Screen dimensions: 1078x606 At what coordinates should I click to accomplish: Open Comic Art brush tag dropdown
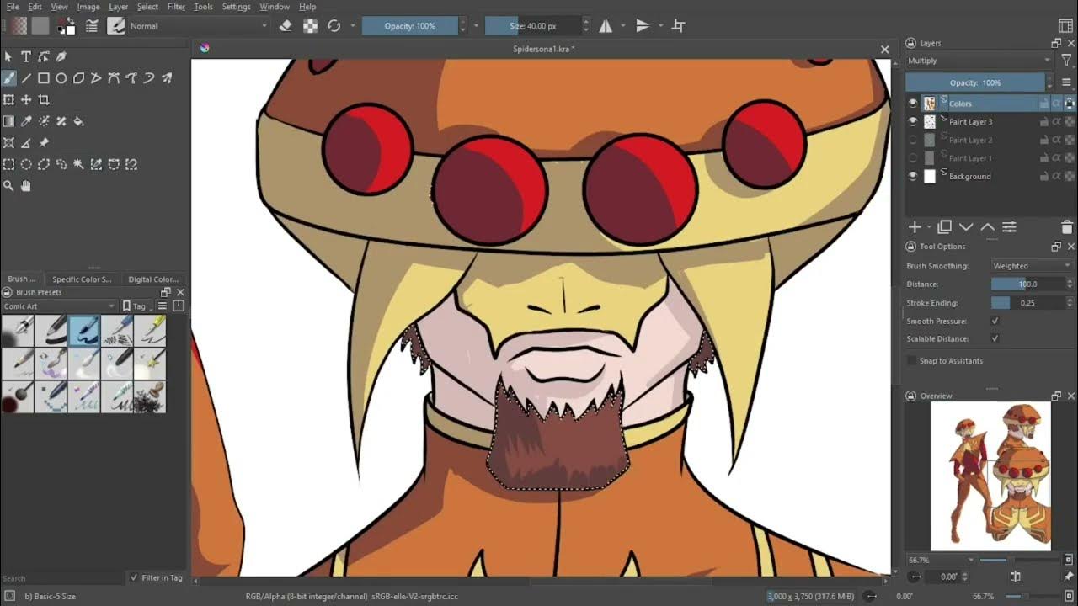(x=58, y=306)
